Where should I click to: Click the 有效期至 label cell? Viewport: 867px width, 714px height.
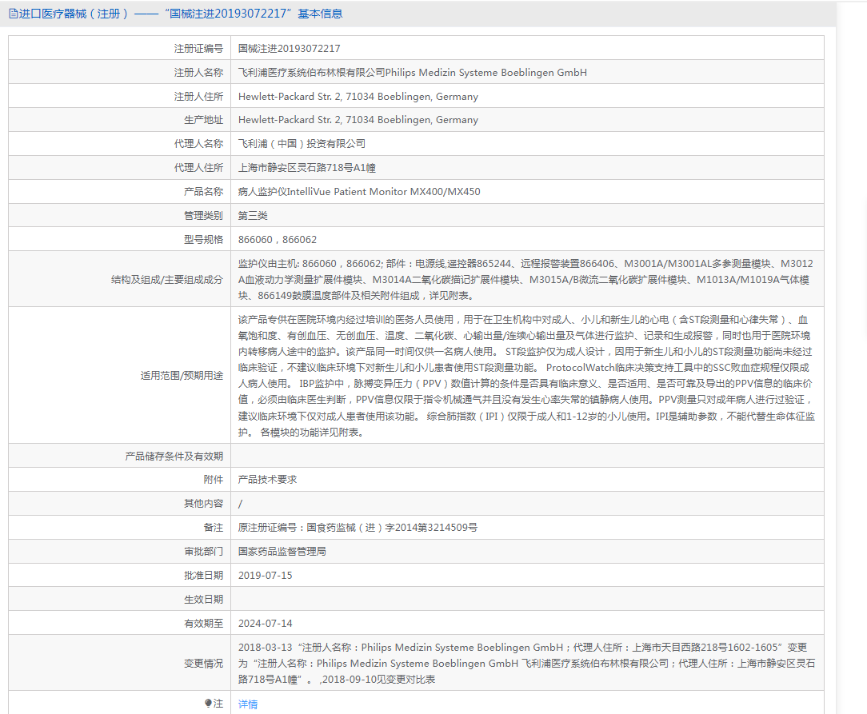coord(119,623)
